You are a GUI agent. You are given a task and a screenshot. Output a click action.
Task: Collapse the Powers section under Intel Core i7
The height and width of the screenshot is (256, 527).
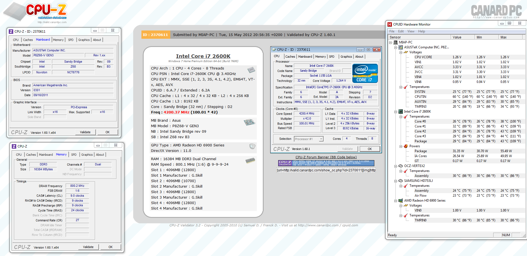(x=401, y=146)
